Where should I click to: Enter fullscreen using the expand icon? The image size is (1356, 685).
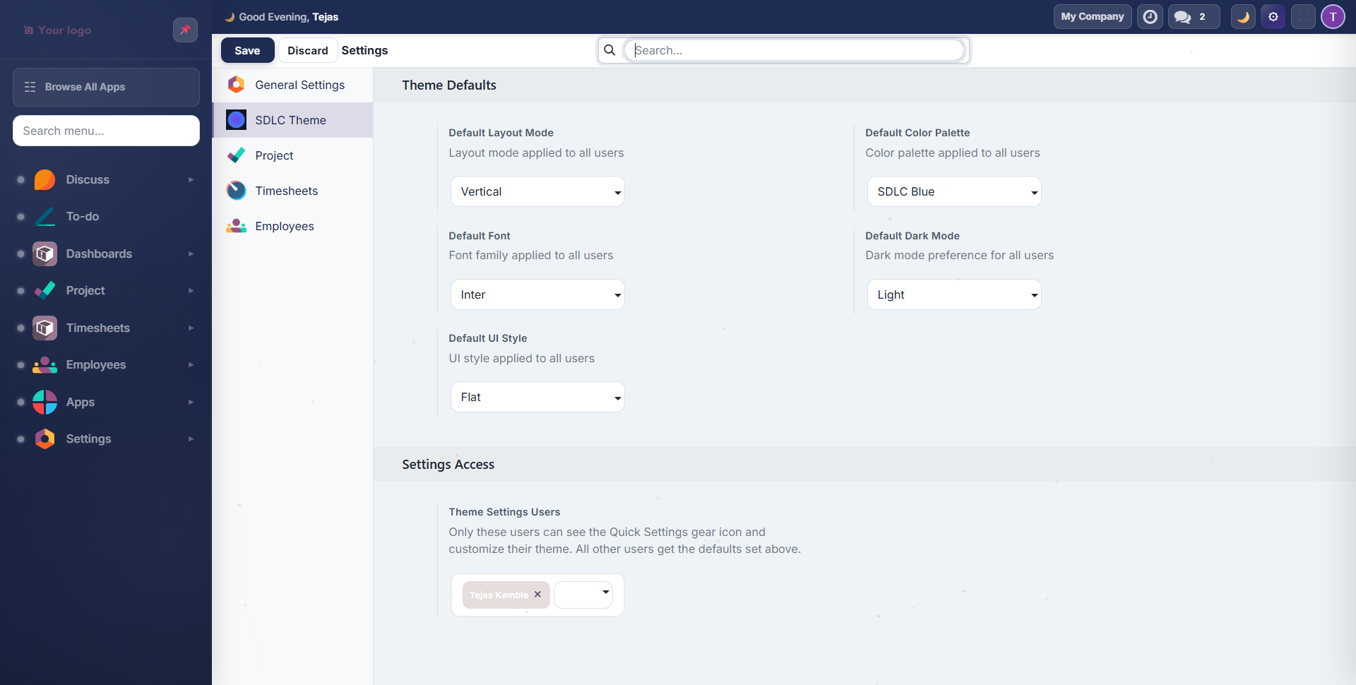[x=1303, y=16]
